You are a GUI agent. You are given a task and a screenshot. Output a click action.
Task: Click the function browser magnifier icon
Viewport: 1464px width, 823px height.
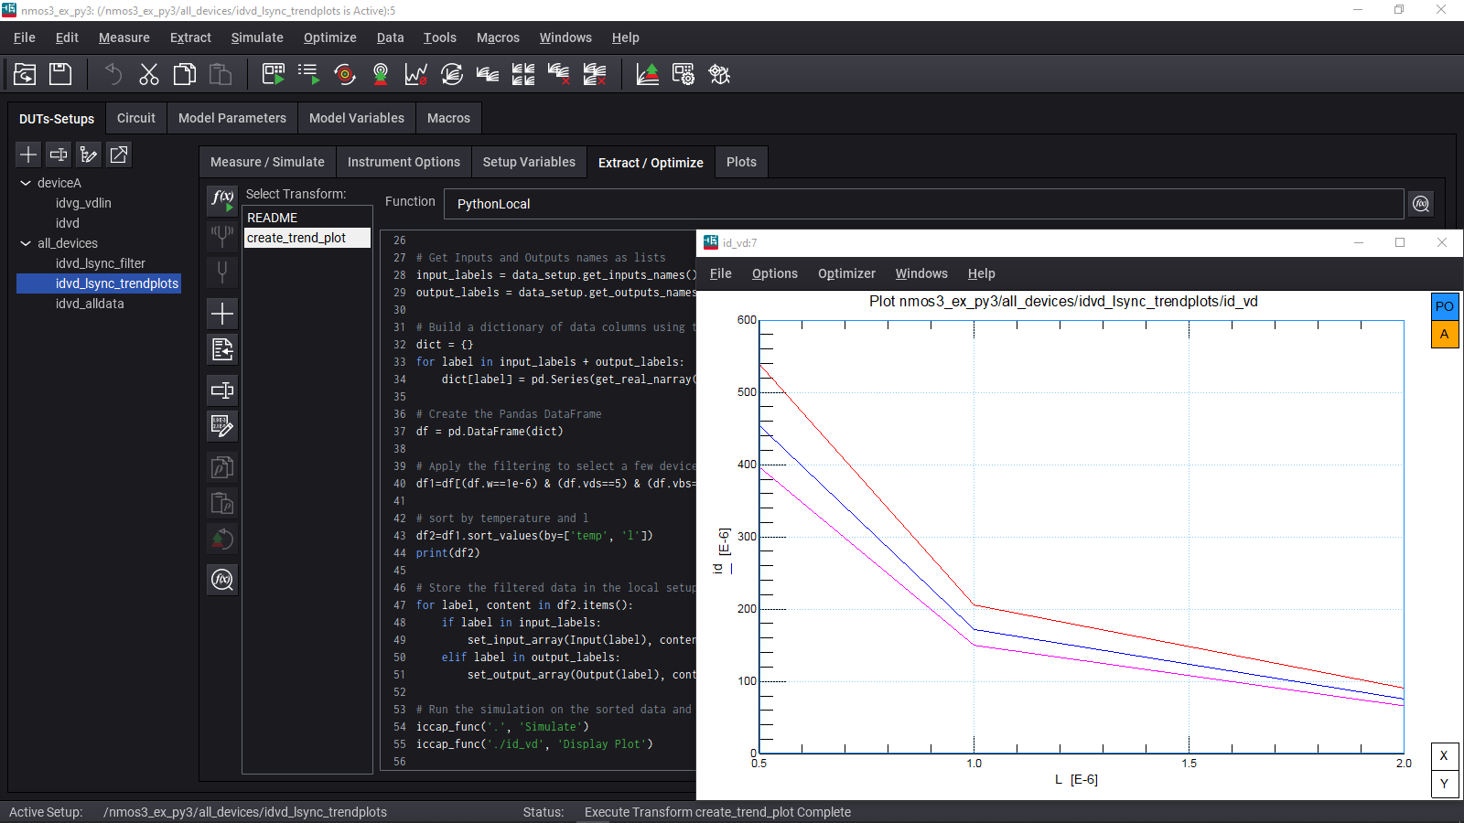pos(1420,204)
